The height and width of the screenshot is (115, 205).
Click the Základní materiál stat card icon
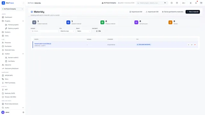pos(68,22)
